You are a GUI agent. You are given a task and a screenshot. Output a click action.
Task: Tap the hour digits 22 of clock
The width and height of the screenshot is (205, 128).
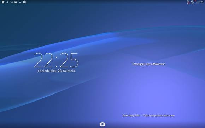[x=43, y=60]
